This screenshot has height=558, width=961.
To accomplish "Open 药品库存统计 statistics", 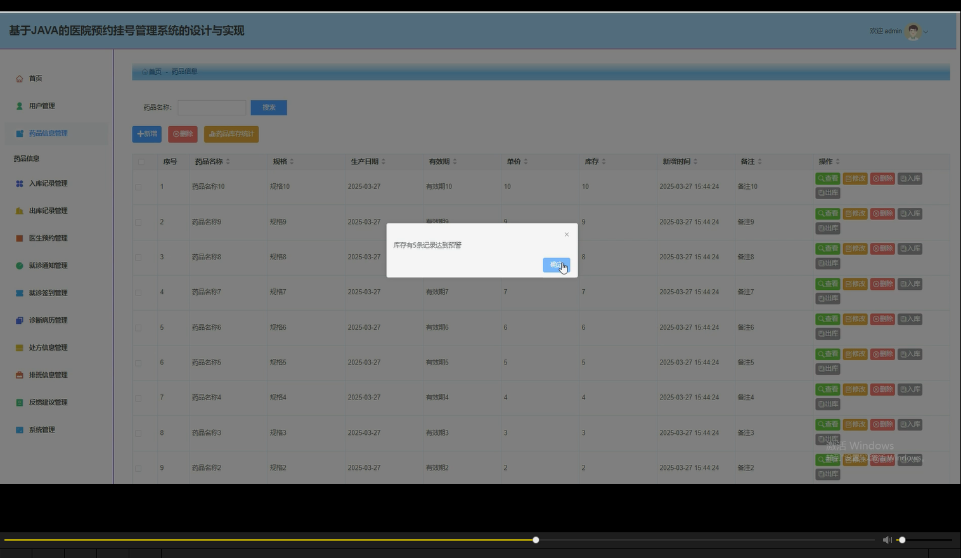I will tap(231, 134).
